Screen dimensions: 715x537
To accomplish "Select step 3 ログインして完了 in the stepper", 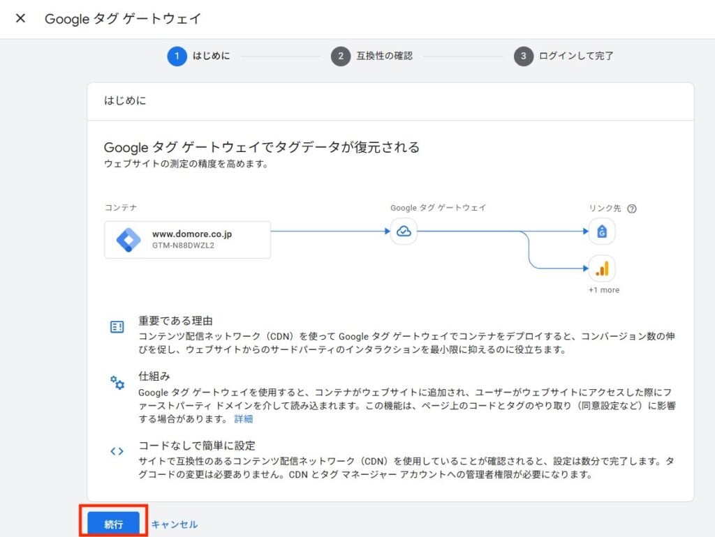I will tap(563, 56).
